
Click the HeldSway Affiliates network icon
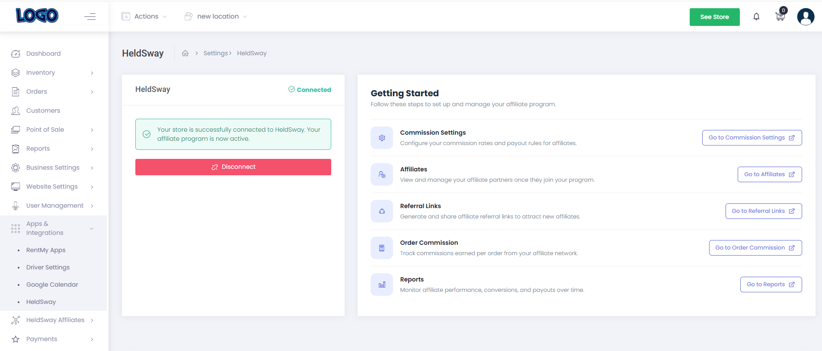[x=16, y=320]
